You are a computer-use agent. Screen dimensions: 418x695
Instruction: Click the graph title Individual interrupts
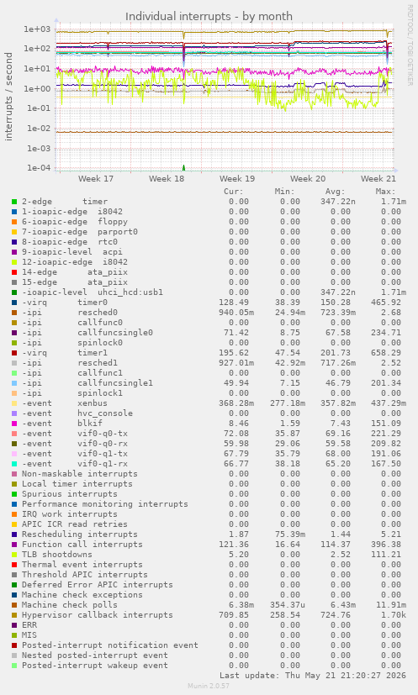coord(209,17)
